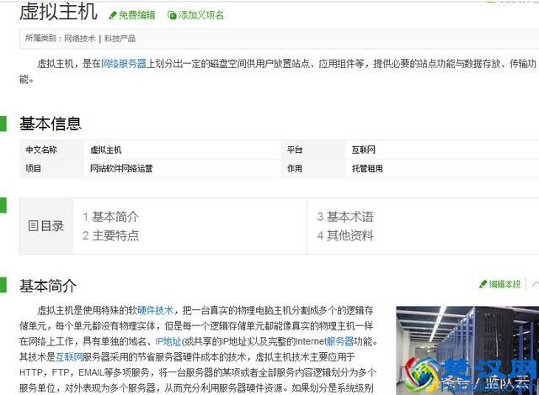Open the 免费编辑 link

click(x=136, y=15)
